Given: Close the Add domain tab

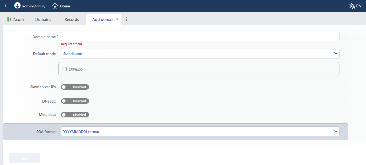Looking at the screenshot, I should 117,19.
